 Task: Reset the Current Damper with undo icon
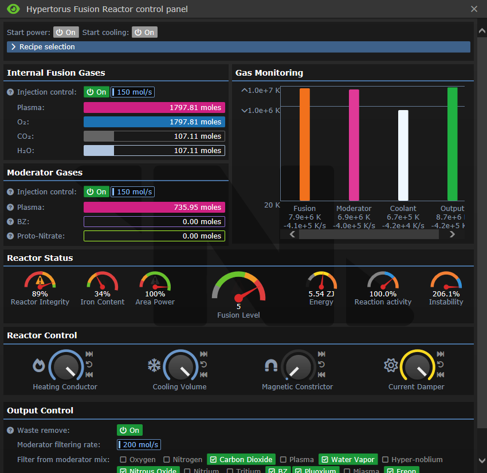coord(441,364)
